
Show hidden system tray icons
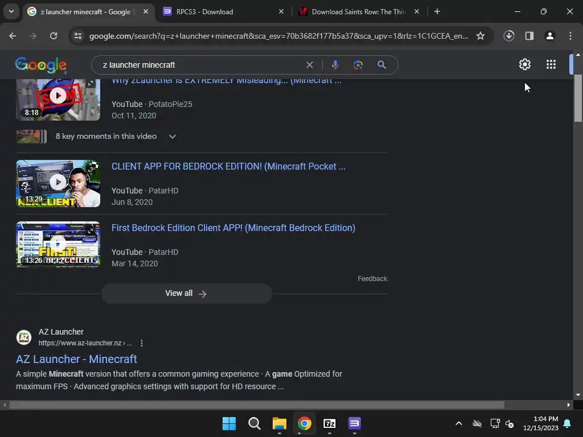tap(459, 423)
